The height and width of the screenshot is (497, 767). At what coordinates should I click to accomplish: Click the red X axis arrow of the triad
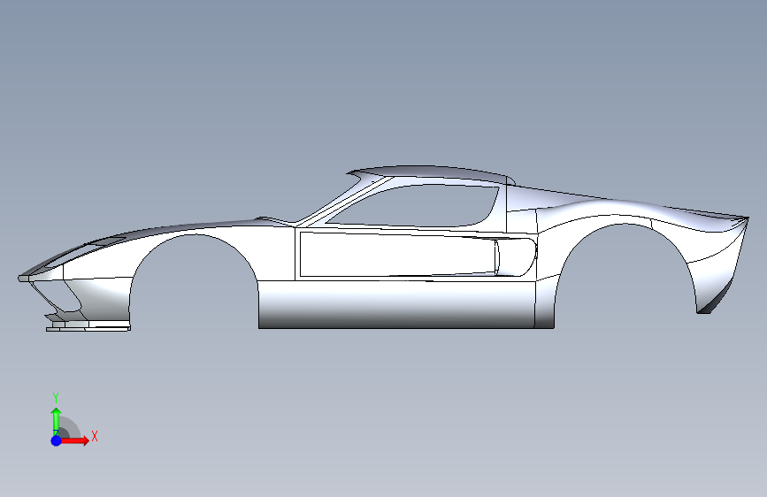74,440
